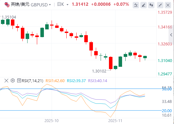Screen dimensions: 174x124
Task: Open the indicator line chart icon
Action: point(136,5)
